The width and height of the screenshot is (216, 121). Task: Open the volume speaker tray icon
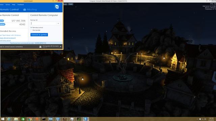(x=205, y=119)
